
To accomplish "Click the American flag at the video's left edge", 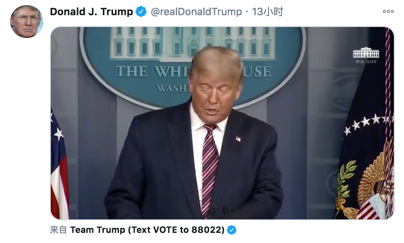I will point(59,164).
